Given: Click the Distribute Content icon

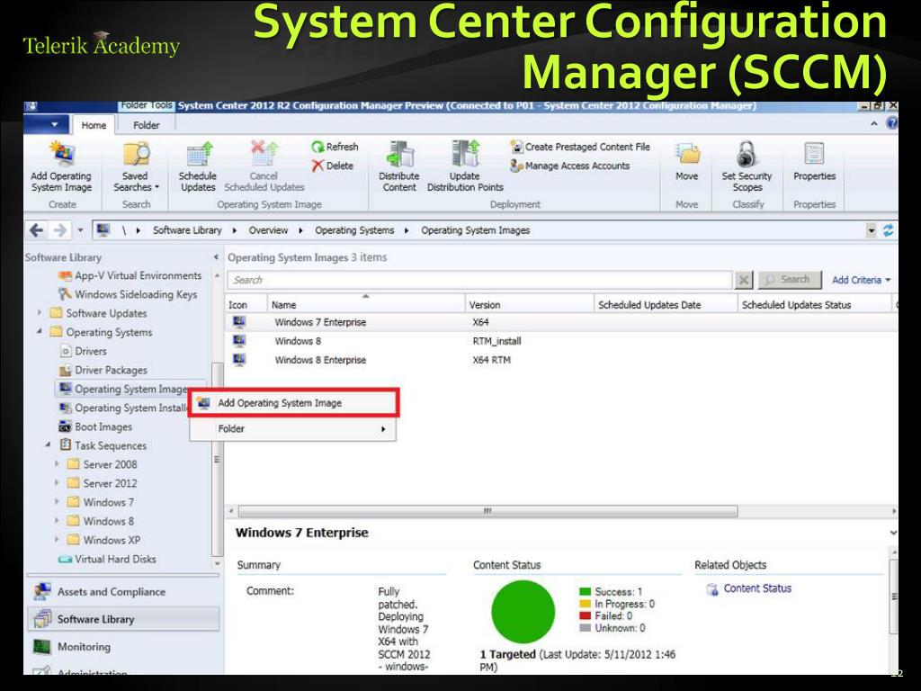Looking at the screenshot, I should tap(398, 154).
